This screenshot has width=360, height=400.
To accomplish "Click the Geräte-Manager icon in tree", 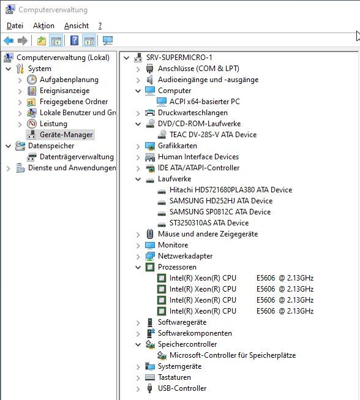I will [x=32, y=135].
